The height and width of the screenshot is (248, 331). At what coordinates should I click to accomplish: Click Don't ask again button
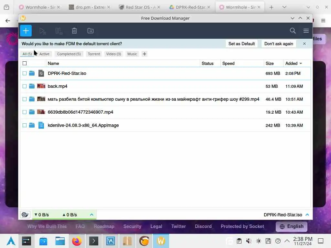(x=279, y=44)
